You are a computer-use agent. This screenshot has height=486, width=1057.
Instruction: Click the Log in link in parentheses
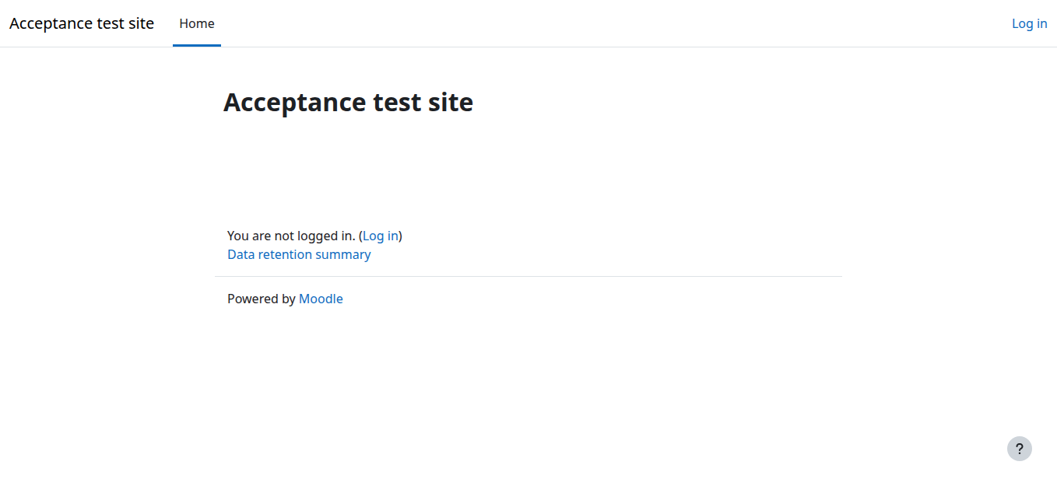[381, 236]
